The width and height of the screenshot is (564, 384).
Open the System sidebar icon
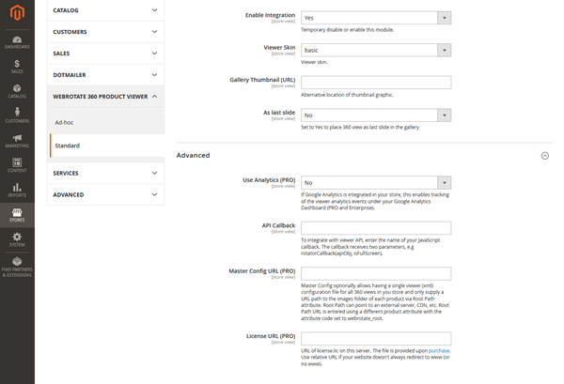17,240
